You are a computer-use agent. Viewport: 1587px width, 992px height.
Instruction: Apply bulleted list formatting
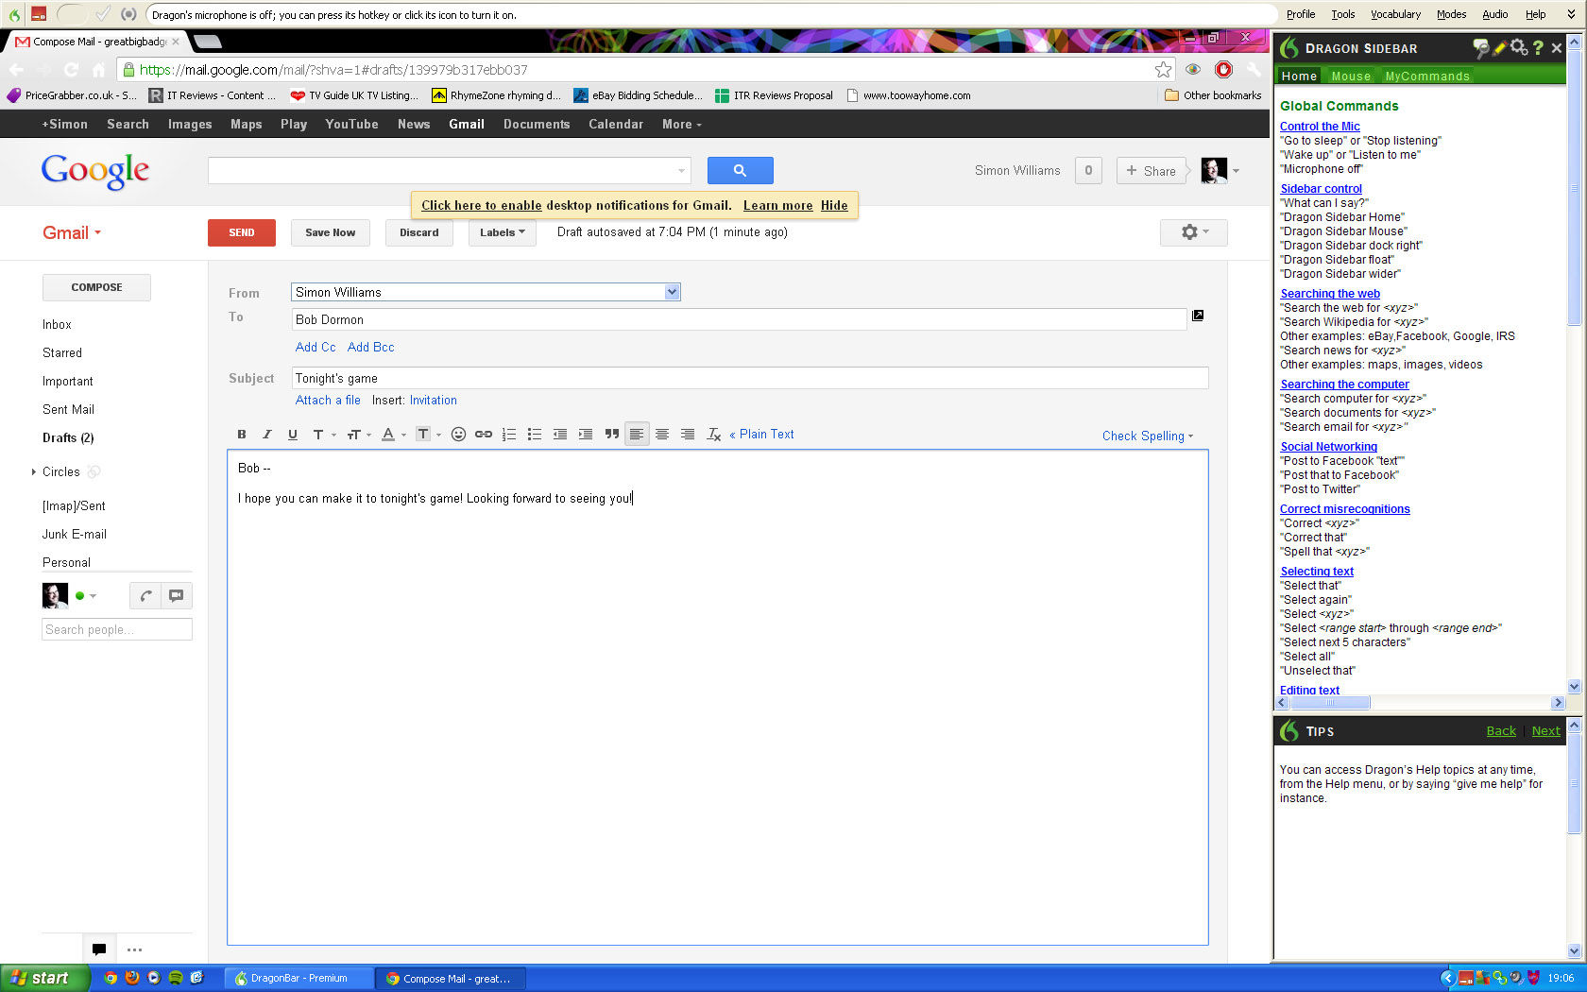(x=535, y=435)
